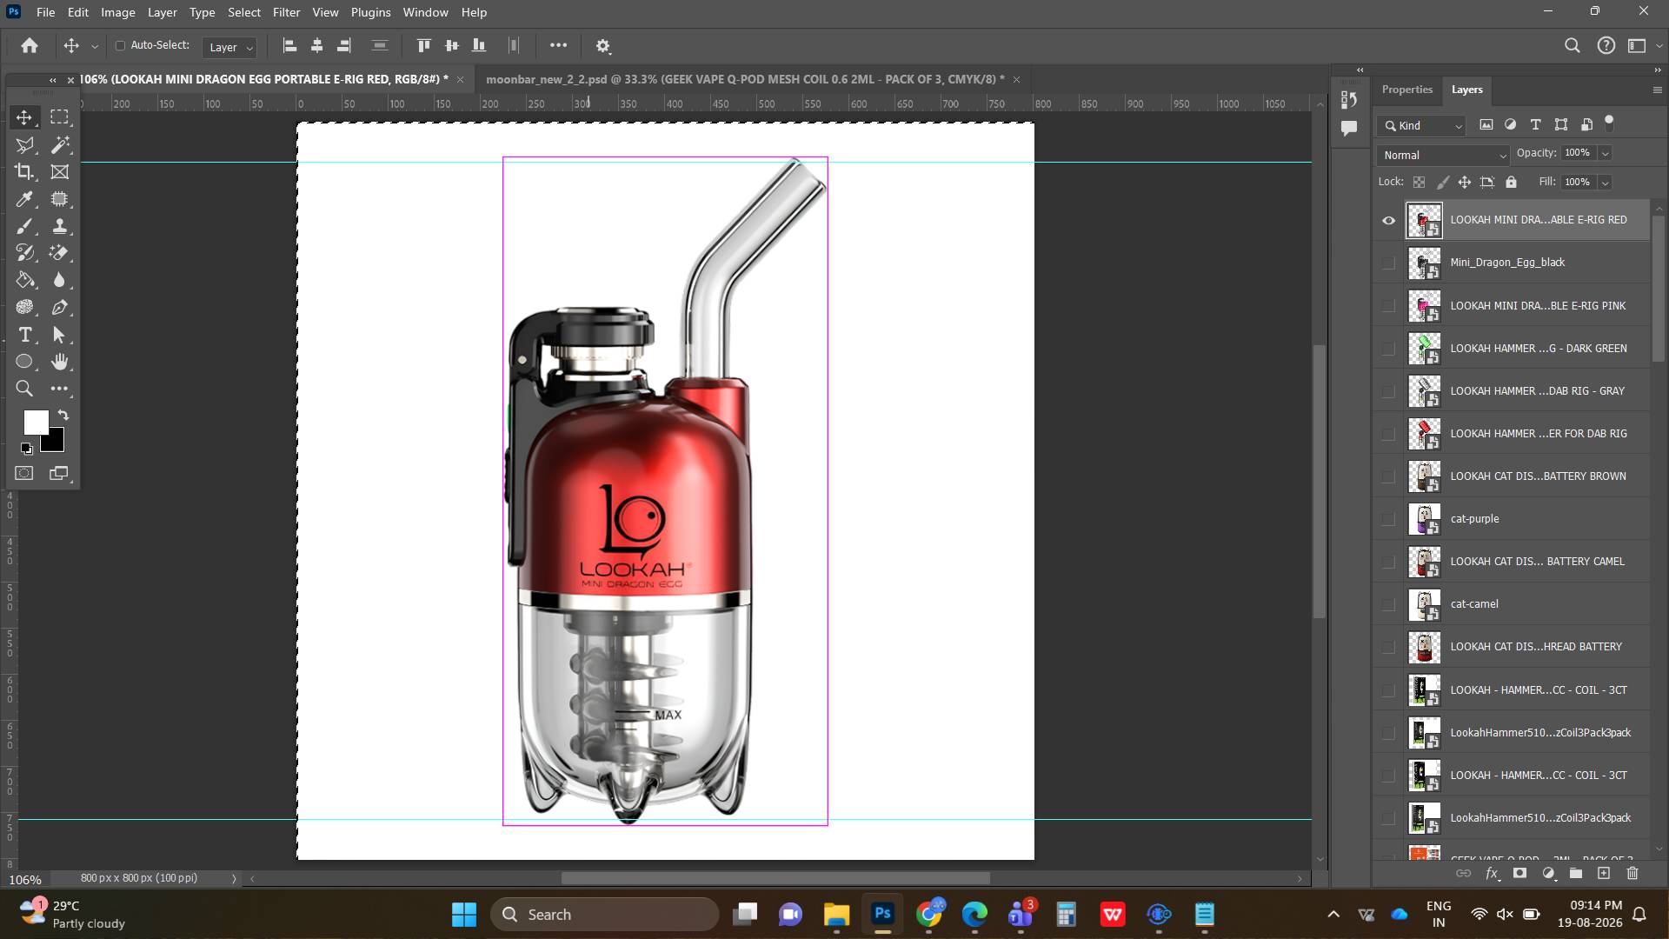This screenshot has height=939, width=1669.
Task: Switch to the Properties tab
Action: click(x=1406, y=90)
